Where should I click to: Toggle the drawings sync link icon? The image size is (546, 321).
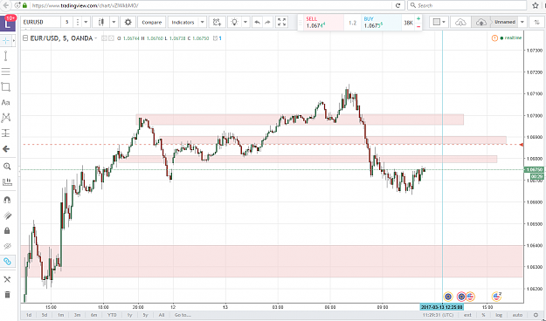[7, 262]
